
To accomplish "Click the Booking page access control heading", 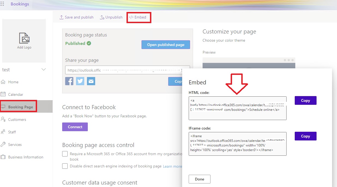I will click(98, 145).
